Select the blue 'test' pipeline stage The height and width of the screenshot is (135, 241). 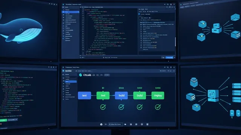[x=84, y=95]
